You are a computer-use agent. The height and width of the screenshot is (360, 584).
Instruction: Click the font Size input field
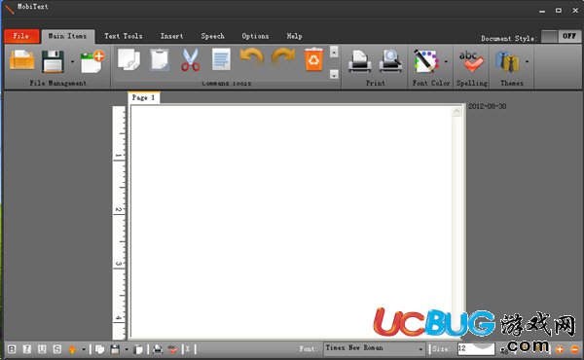(x=476, y=349)
